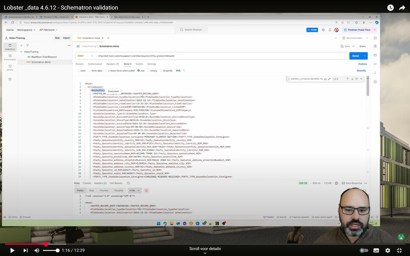Click the Beautify link
This screenshot has width=410, height=256.
click(x=361, y=71)
